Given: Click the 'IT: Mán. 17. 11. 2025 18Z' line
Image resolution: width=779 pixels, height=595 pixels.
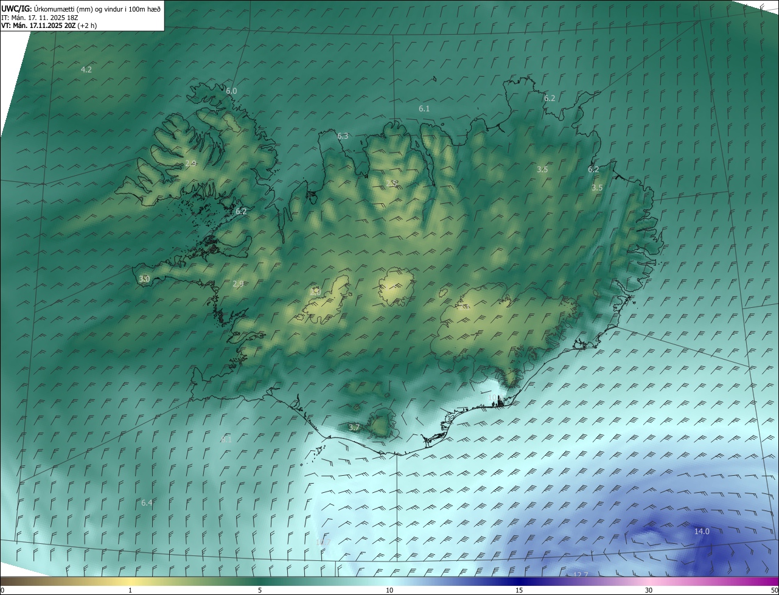Looking at the screenshot, I should point(40,18).
